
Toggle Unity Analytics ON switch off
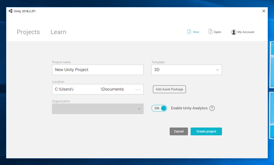click(159, 108)
